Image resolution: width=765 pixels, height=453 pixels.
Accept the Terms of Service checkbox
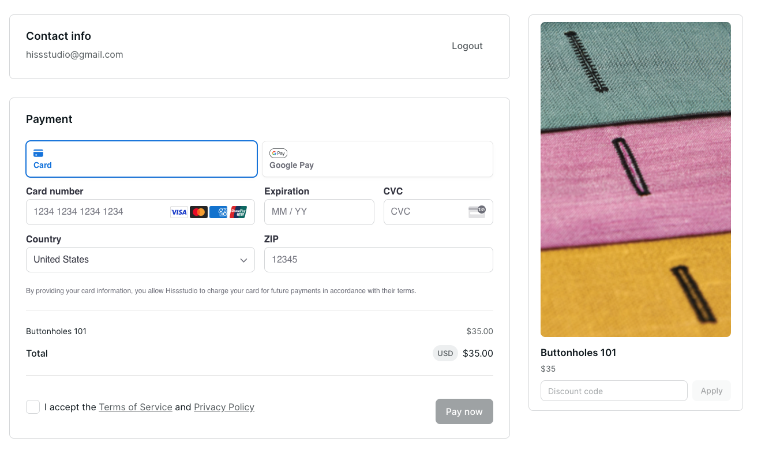pos(33,407)
